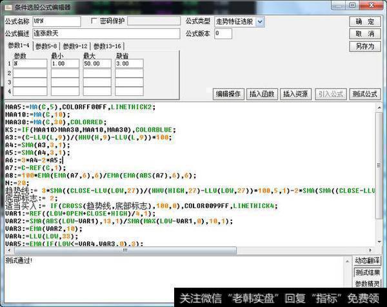Edit parameter 1 maximum value 50.00
387x307 pixels.
click(x=97, y=64)
